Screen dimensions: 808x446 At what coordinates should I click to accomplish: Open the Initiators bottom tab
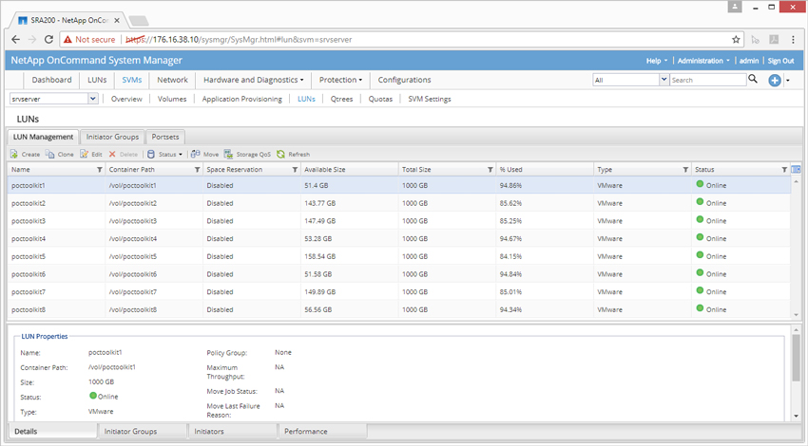tap(232, 431)
